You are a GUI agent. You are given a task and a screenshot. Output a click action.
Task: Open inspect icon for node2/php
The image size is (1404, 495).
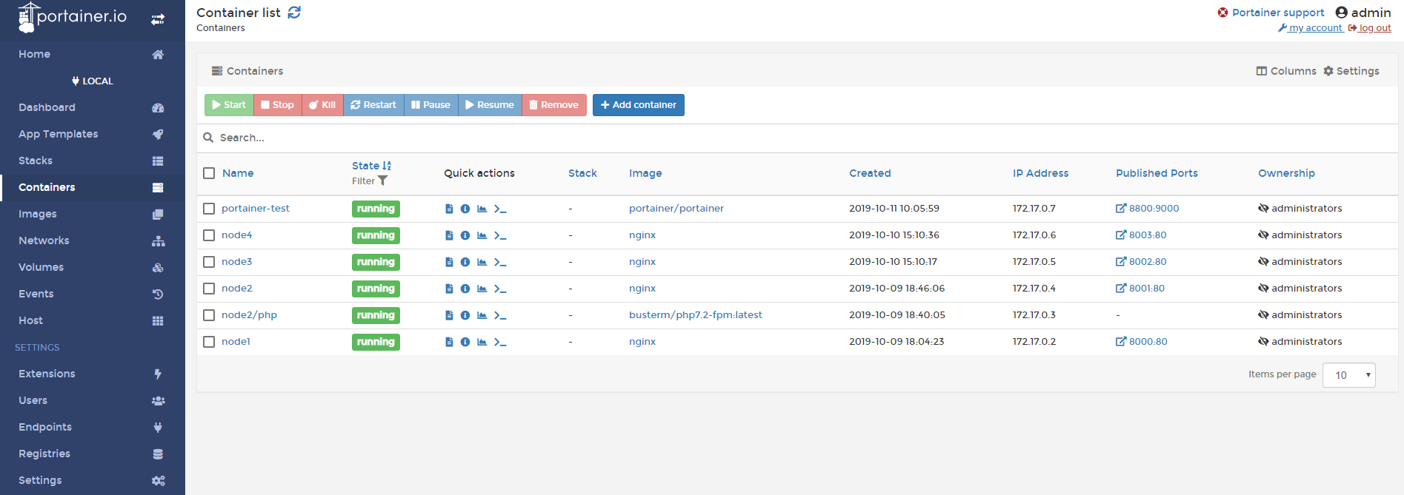pos(465,315)
